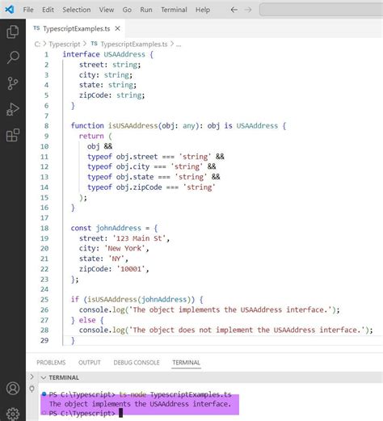Click line number 8 in gutter
This screenshot has width=383, height=421.
(46, 126)
